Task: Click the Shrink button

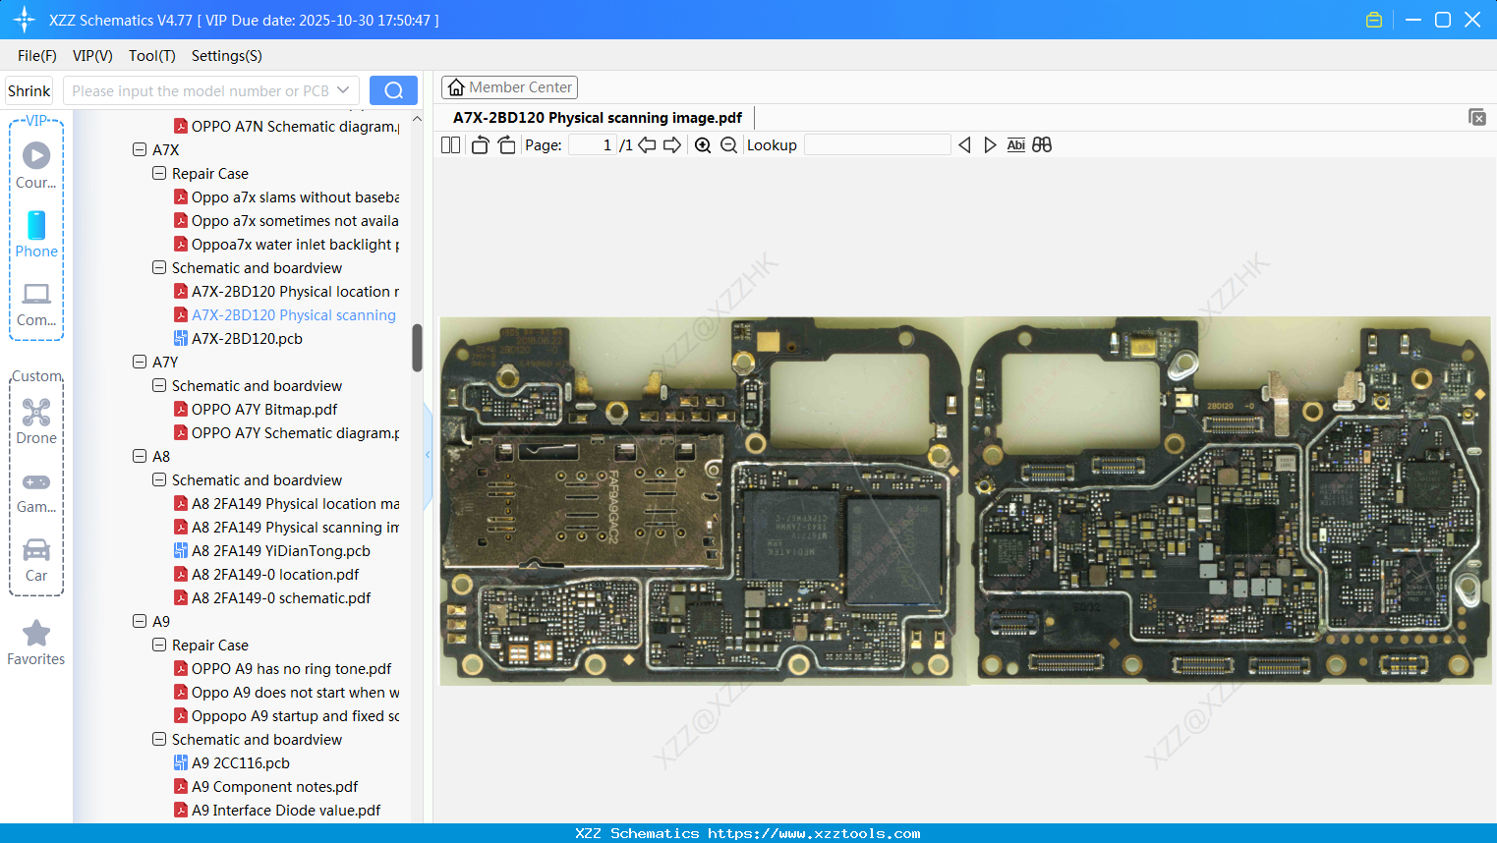Action: coord(29,90)
